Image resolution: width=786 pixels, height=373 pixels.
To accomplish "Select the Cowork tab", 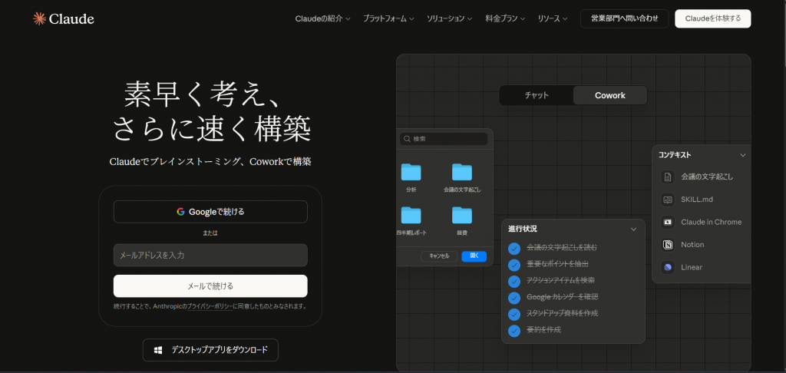I will (609, 95).
